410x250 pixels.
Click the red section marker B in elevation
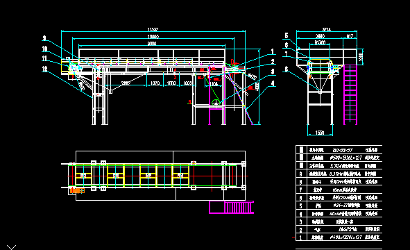click(189, 102)
